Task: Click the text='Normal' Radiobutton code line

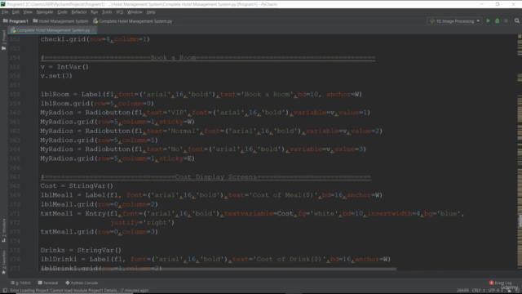Action: coord(211,131)
